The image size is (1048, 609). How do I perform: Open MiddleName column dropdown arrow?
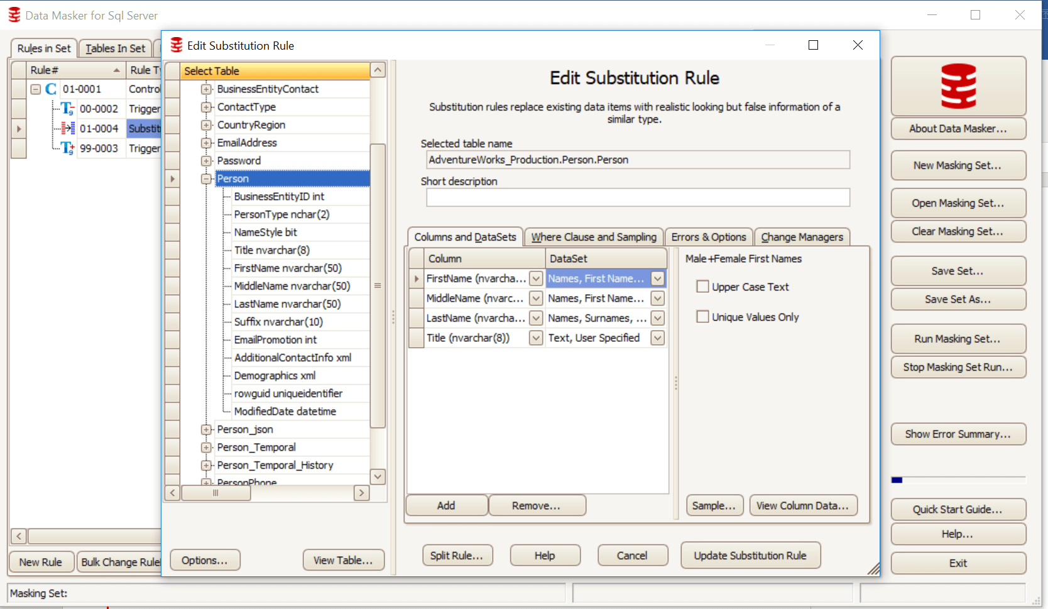click(x=536, y=299)
